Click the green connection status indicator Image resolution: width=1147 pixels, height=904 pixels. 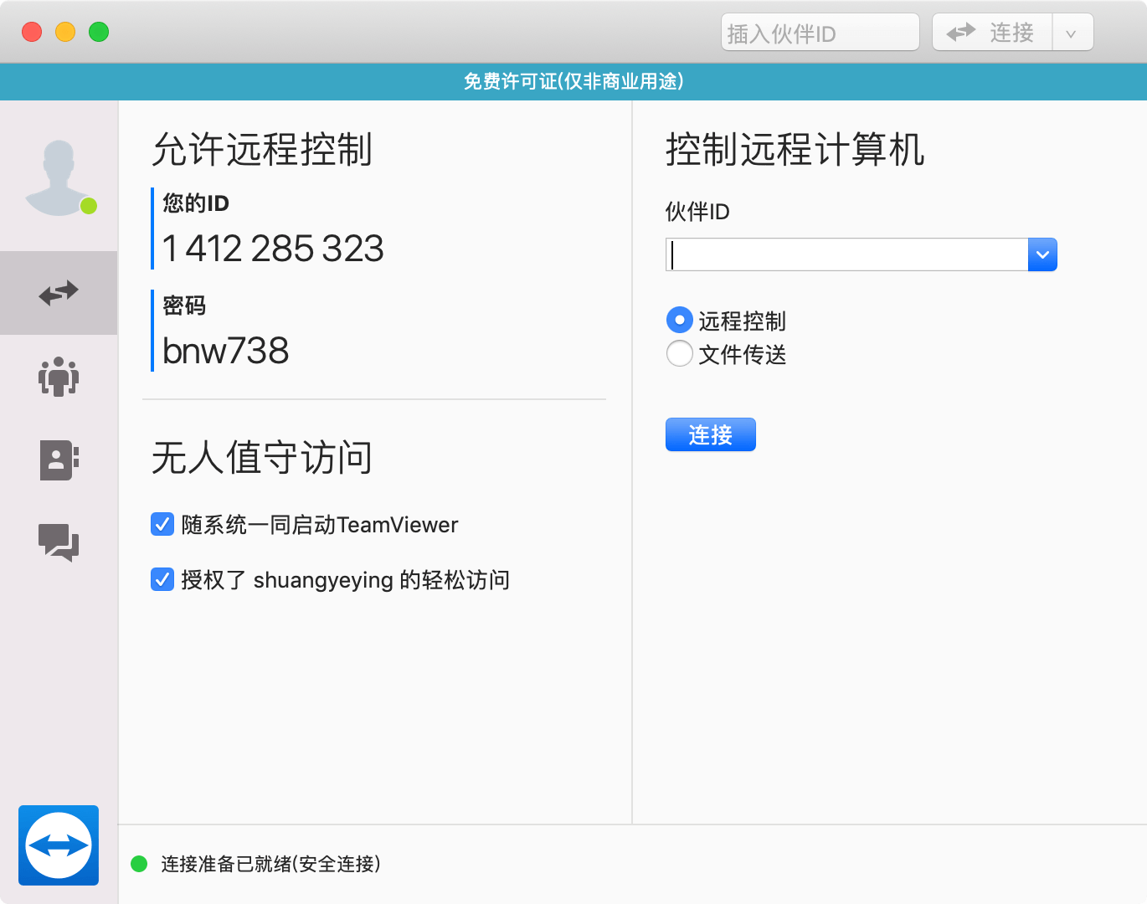(139, 864)
